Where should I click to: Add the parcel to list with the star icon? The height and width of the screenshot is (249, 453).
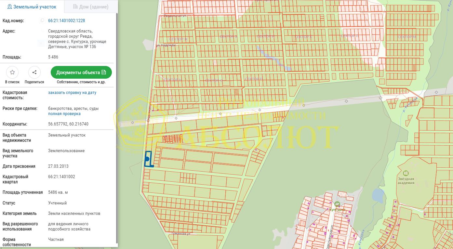click(x=12, y=72)
